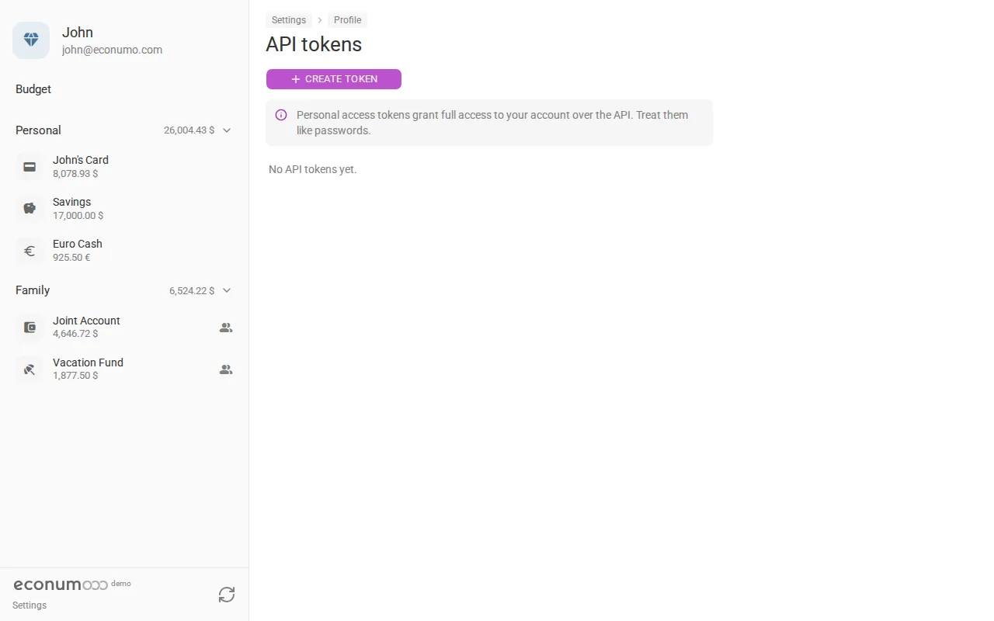Go to Settings breadcrumb
This screenshot has height=621, width=994.
point(289,20)
